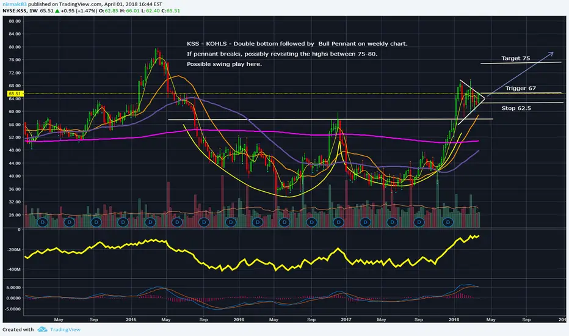Click the 'Trigger 67' annotation label
Viewport: 569px width, 336px height.
tap(520, 88)
